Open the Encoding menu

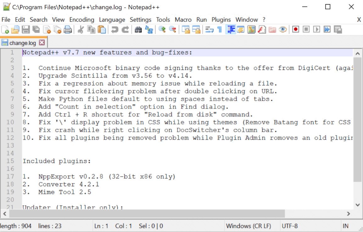(82, 20)
